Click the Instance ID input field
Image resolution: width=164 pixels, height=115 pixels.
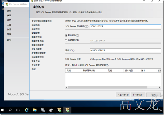125,50
